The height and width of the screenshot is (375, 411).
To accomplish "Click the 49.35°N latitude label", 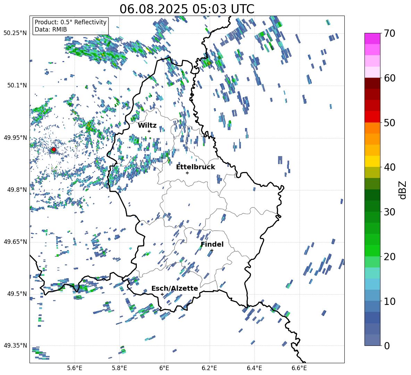I will point(15,346).
